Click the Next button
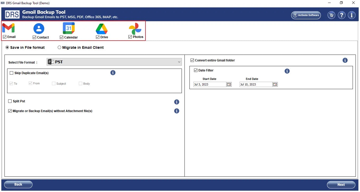Viewport: 360px width, 192px height. [x=341, y=185]
